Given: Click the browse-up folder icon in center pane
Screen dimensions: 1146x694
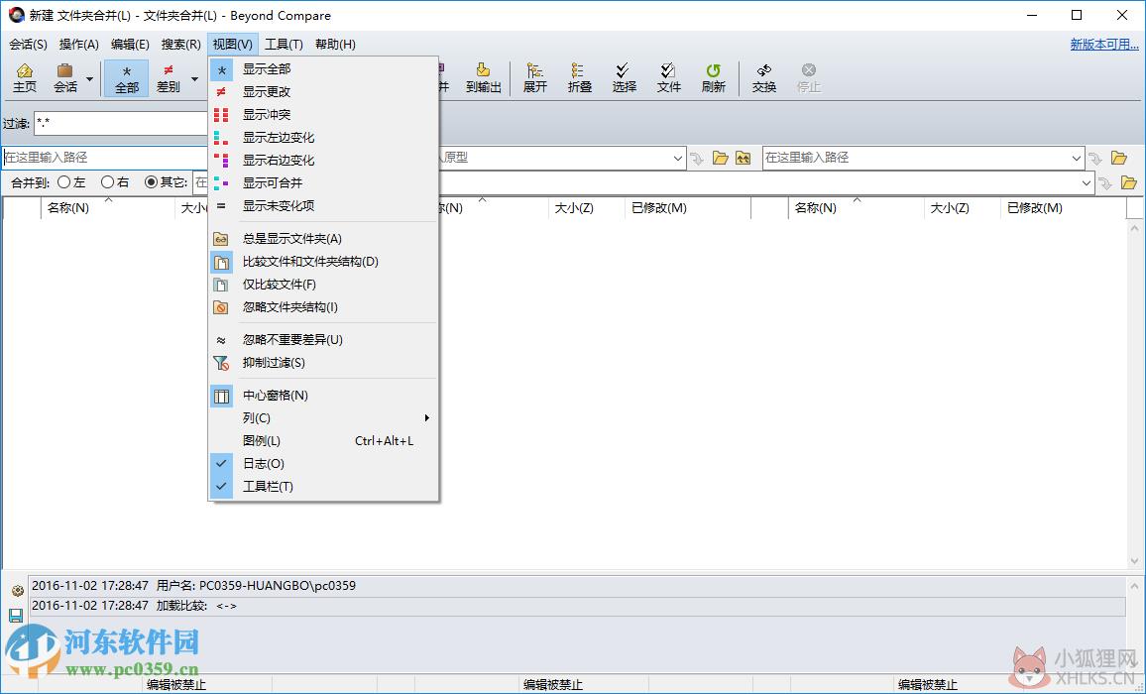Looking at the screenshot, I should 744,158.
